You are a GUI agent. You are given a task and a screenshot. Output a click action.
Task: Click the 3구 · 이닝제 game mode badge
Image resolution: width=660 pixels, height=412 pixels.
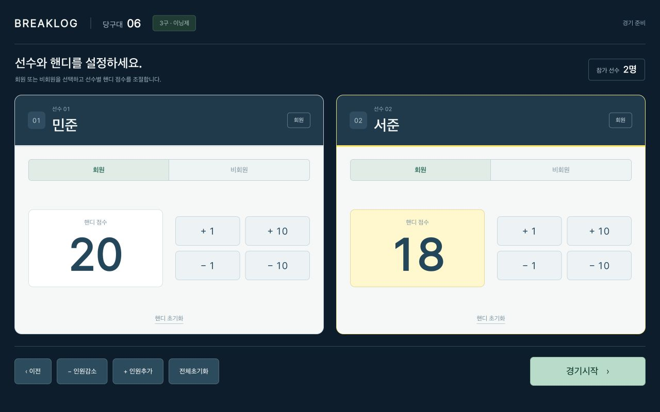174,23
